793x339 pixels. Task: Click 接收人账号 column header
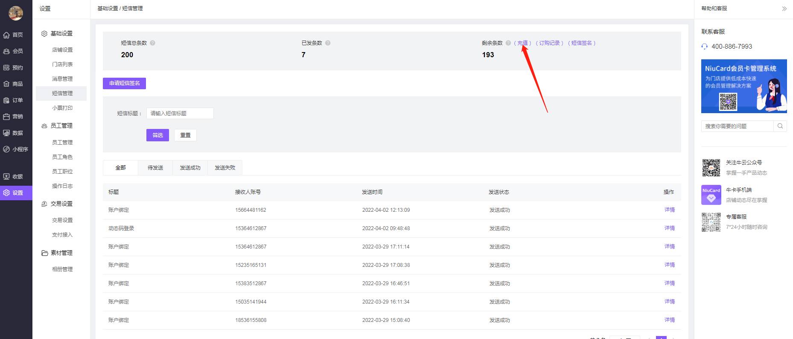click(x=248, y=192)
